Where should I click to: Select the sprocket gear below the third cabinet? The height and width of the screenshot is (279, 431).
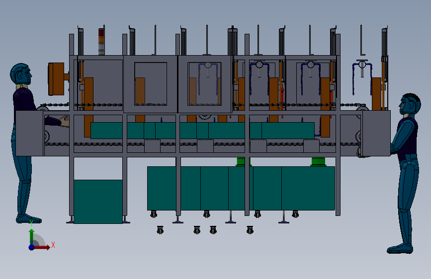click(x=204, y=117)
